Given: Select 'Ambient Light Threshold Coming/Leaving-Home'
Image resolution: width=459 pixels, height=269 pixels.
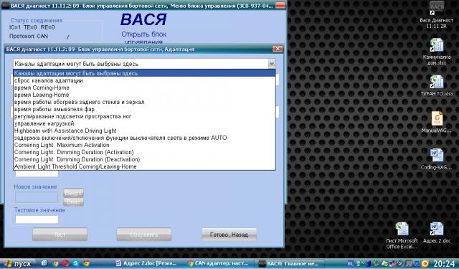Looking at the screenshot, I should click(144, 166).
